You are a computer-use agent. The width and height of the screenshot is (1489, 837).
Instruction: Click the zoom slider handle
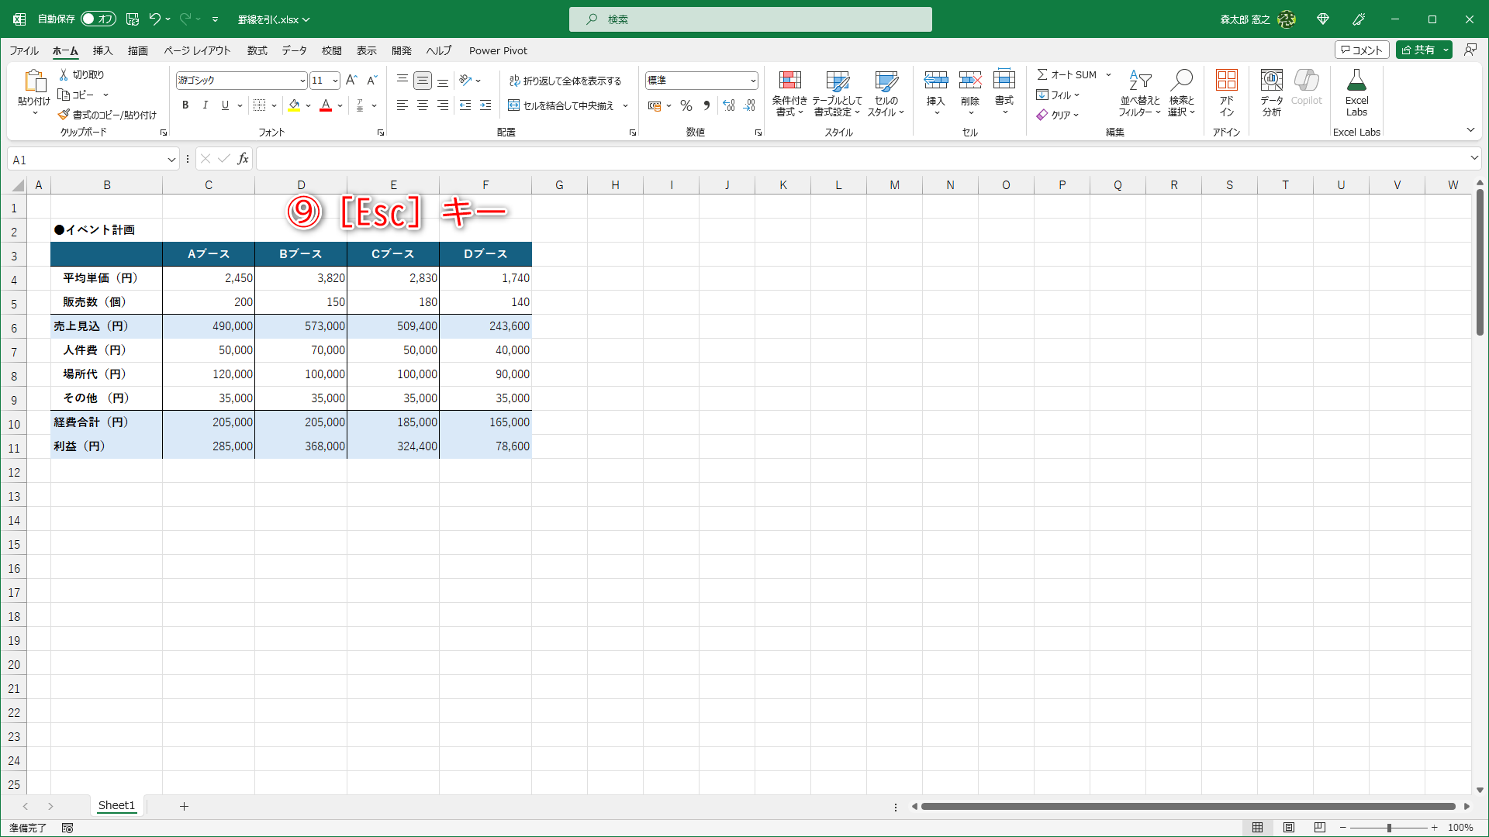[1388, 828]
